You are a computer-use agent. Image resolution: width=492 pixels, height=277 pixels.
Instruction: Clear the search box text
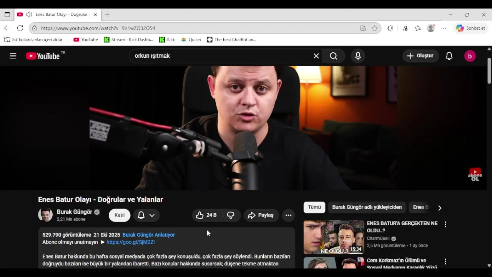pos(316,56)
